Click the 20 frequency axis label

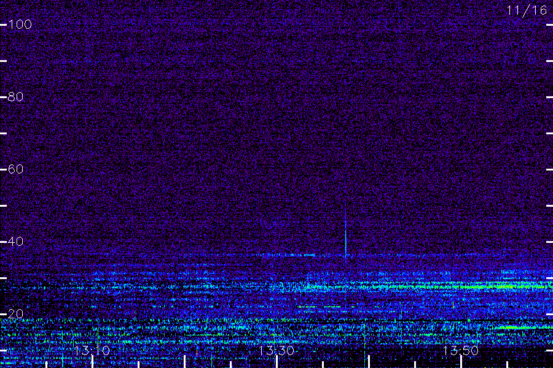pos(16,313)
